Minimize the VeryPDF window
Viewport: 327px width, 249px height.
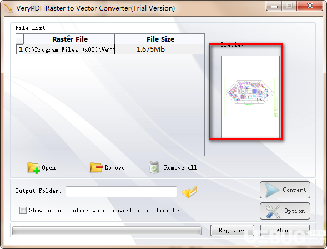coord(274,6)
